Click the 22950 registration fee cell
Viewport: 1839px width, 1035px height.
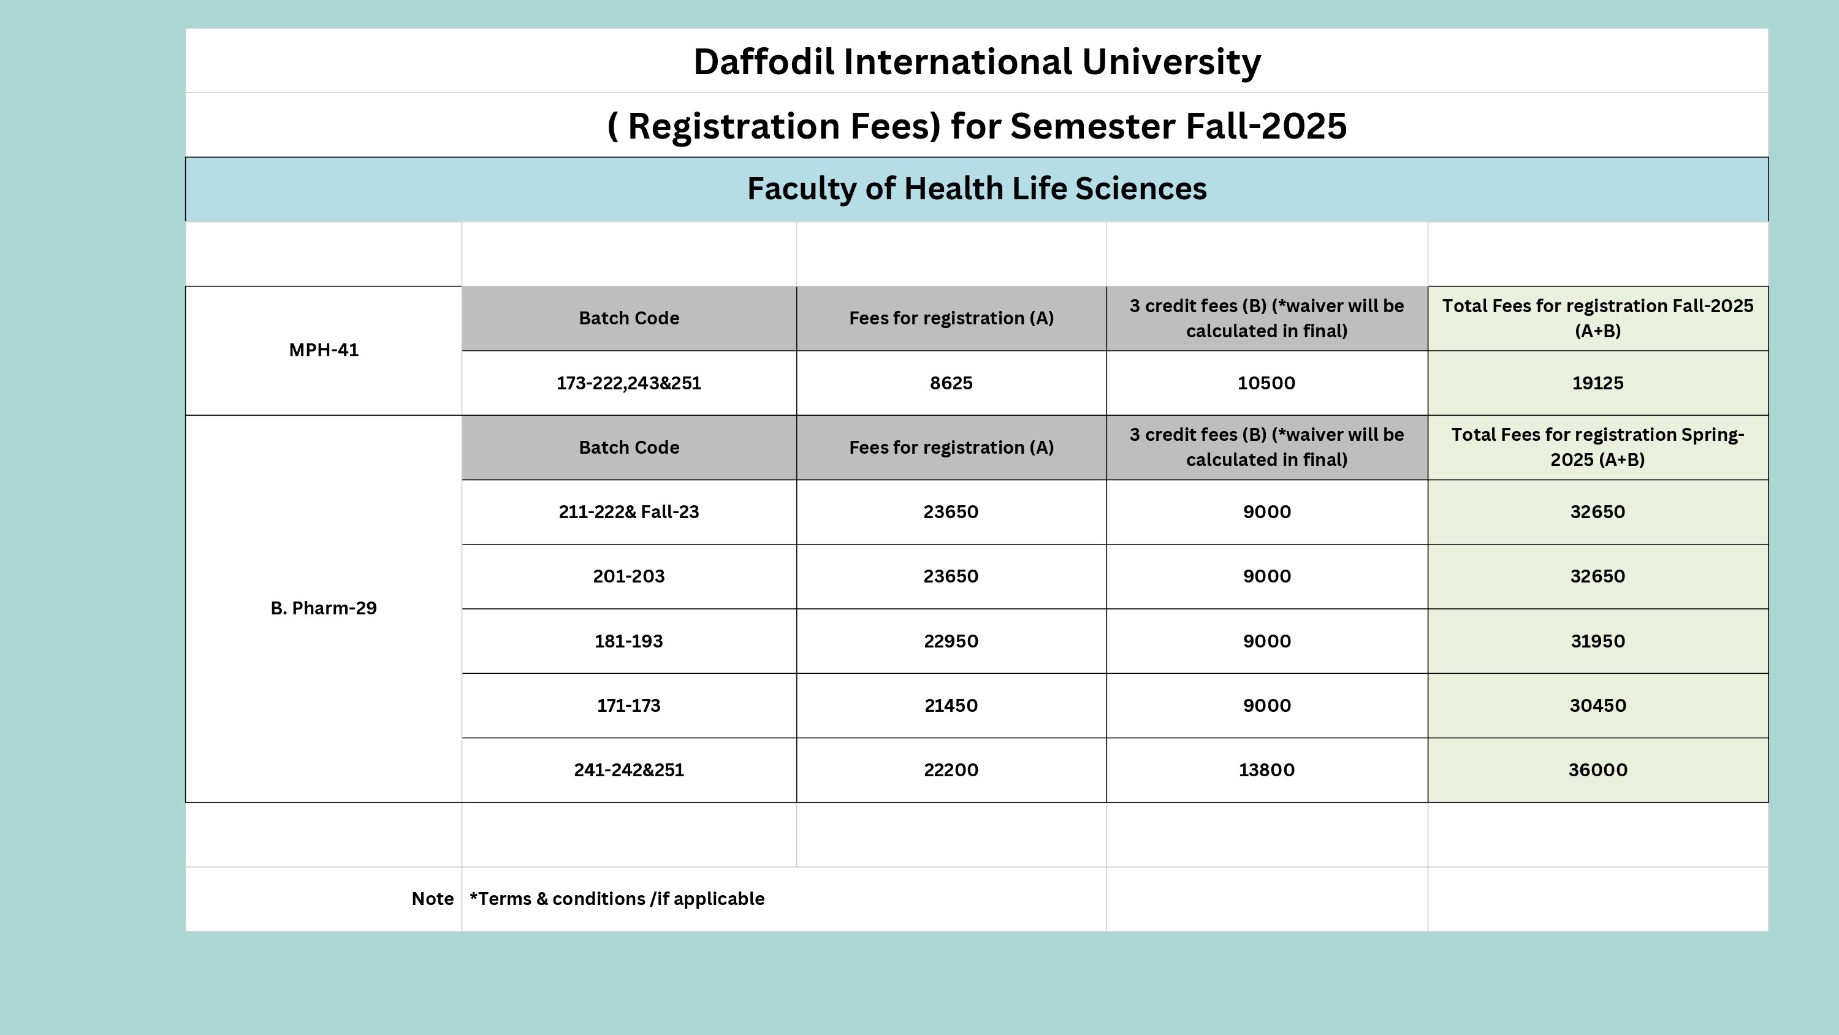951,641
